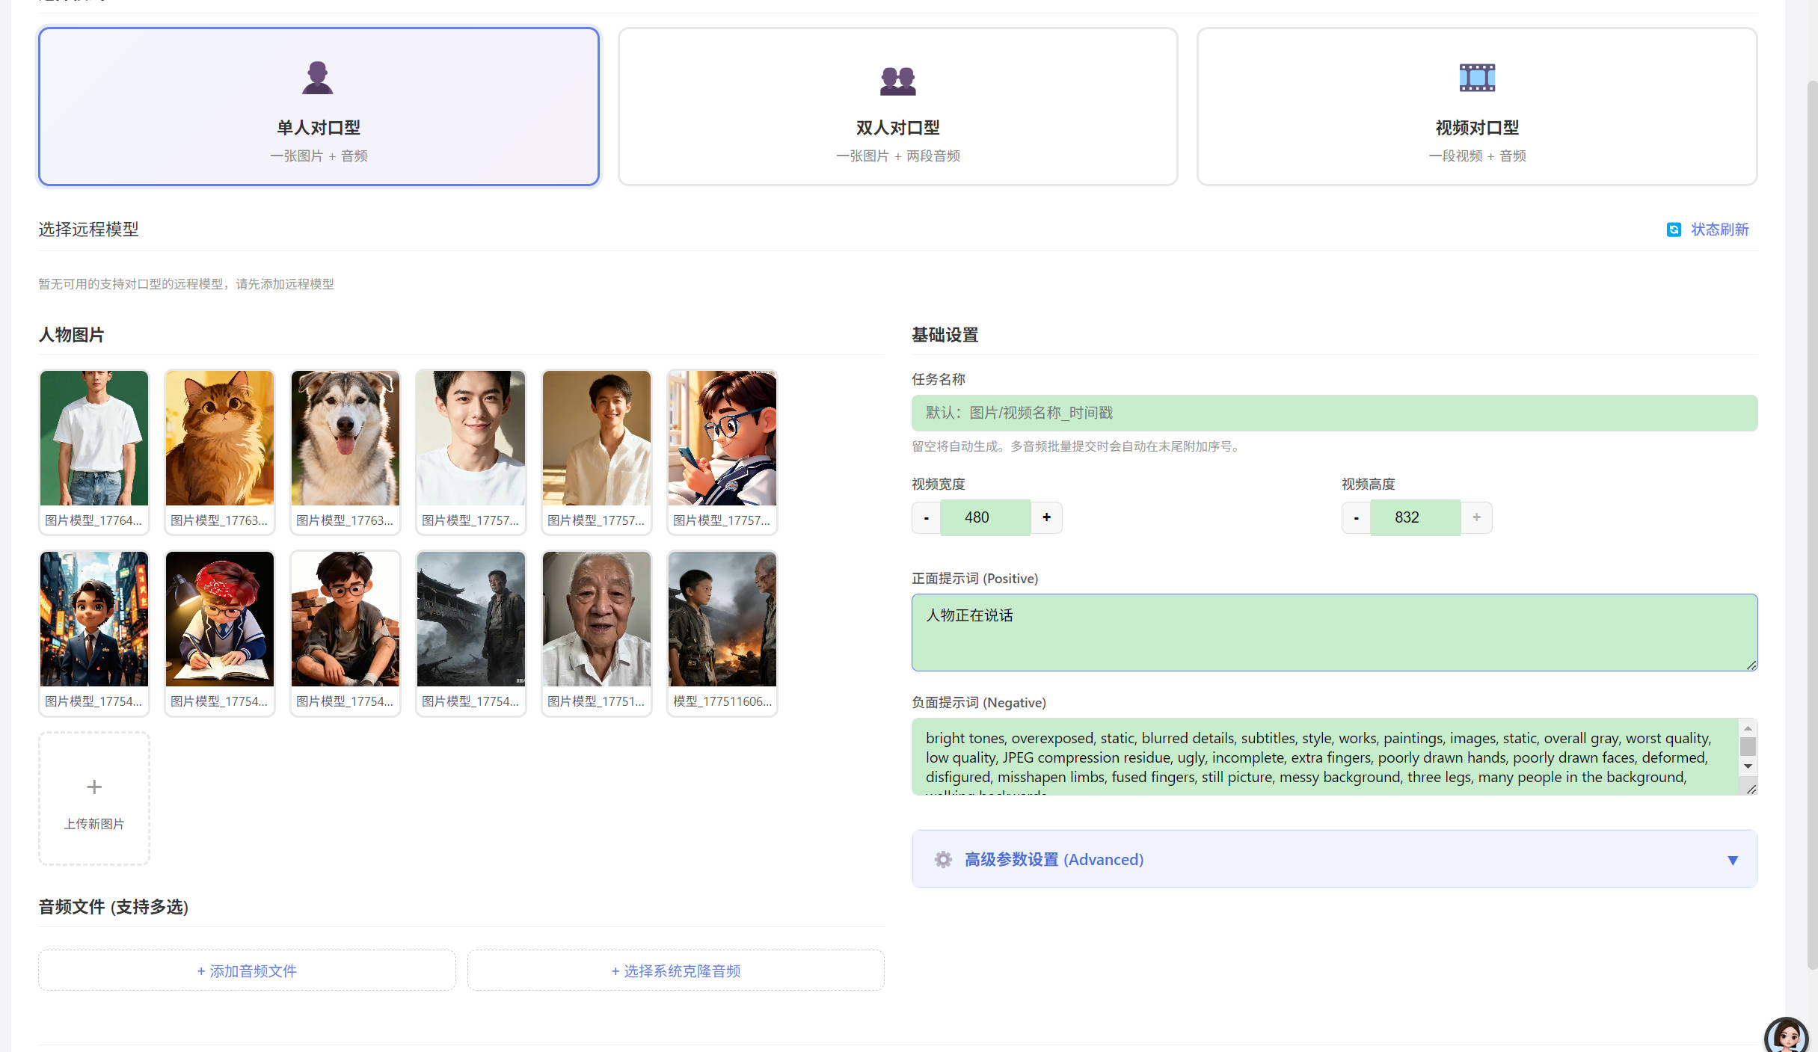Screen dimensions: 1818x1052
Task: Click the 选择系统克隆音频 button
Action: point(676,971)
